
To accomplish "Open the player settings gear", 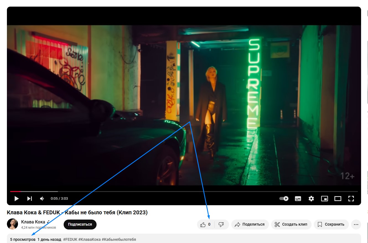I will click(311, 198).
